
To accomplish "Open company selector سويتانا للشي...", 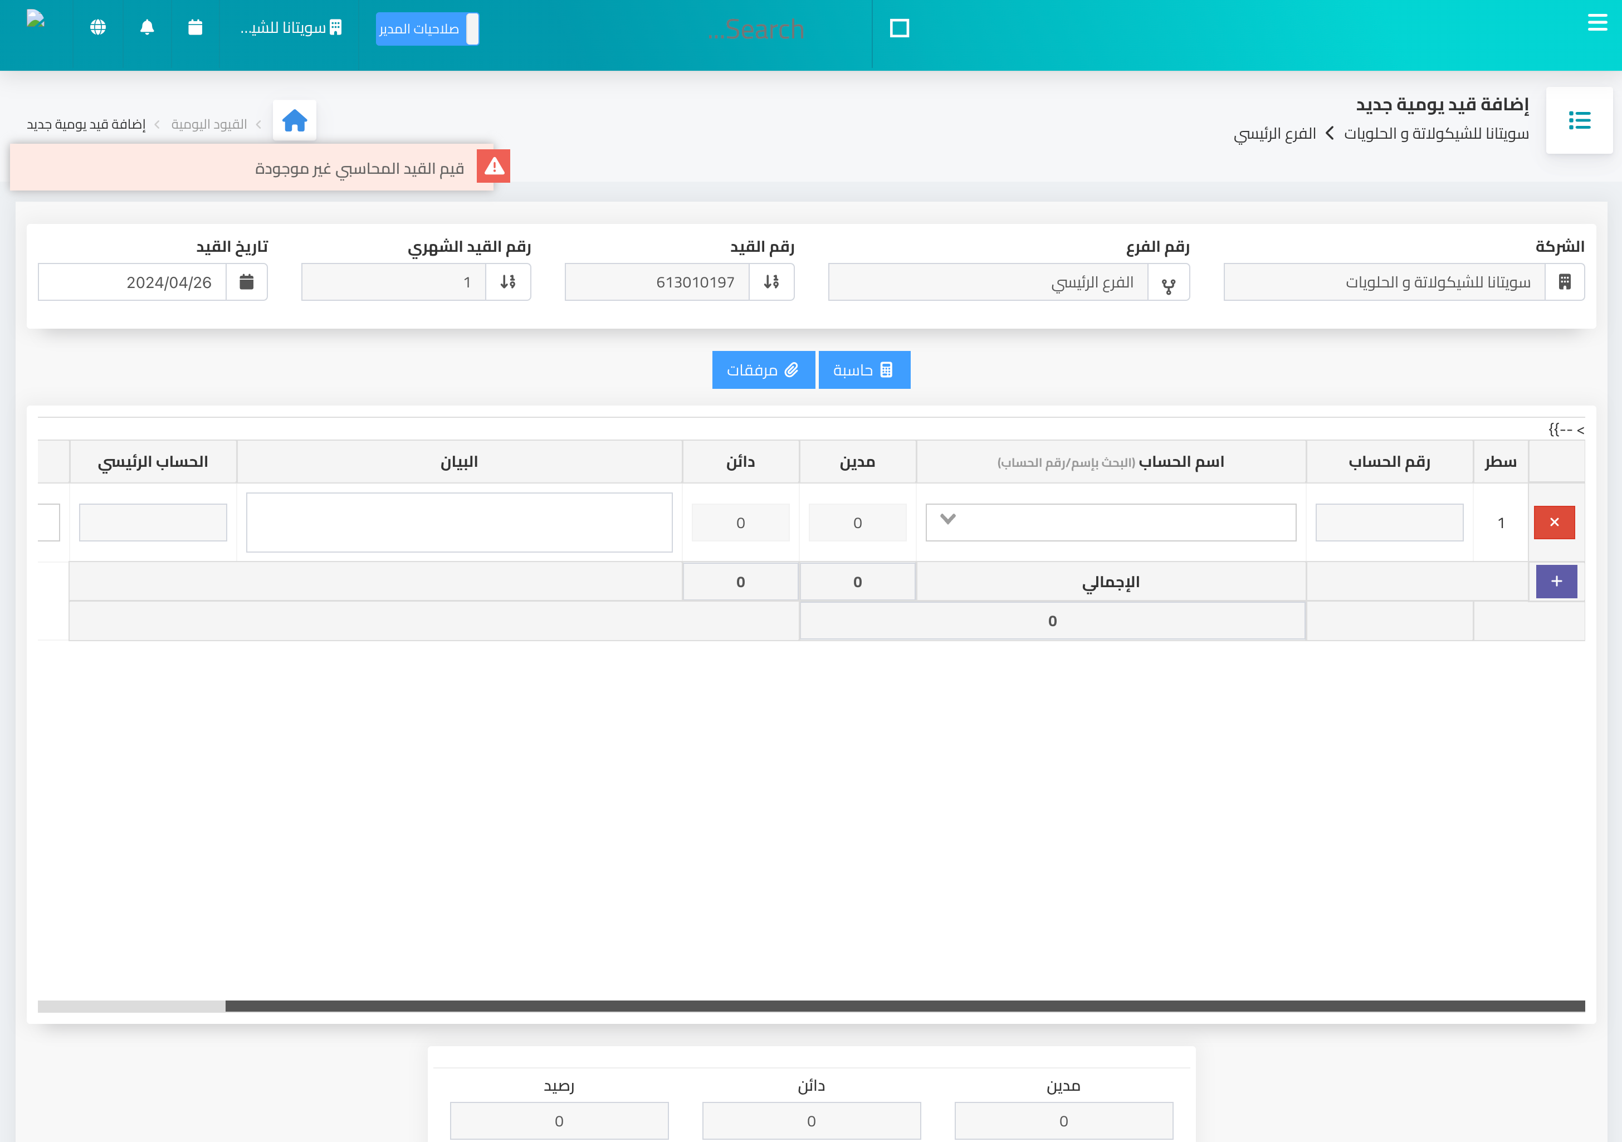I will (x=291, y=27).
